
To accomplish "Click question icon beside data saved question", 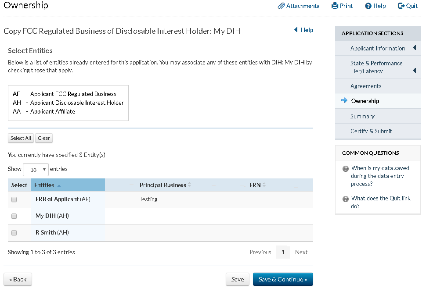I will [x=346, y=169].
